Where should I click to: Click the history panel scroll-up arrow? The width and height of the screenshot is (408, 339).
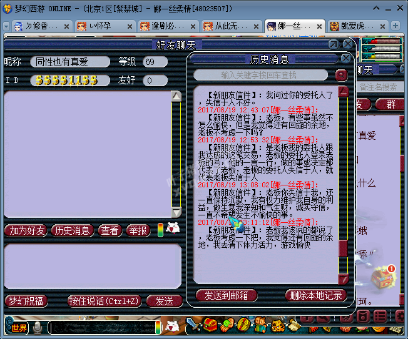343,91
